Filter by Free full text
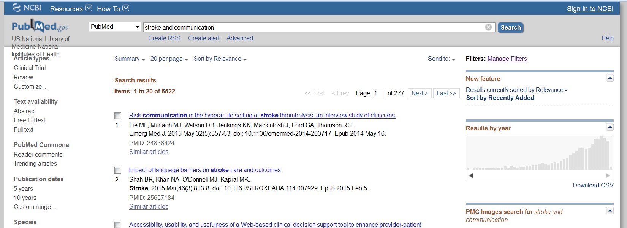This screenshot has width=627, height=228. pyautogui.click(x=29, y=120)
